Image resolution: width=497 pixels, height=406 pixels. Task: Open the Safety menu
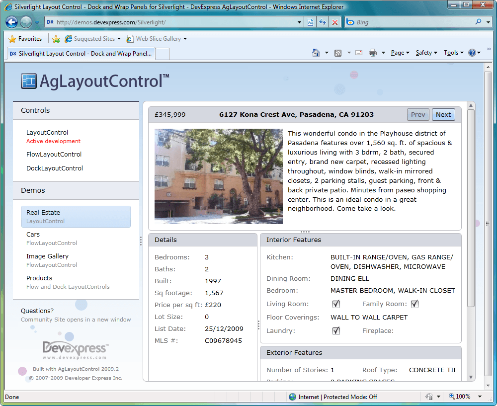point(426,53)
